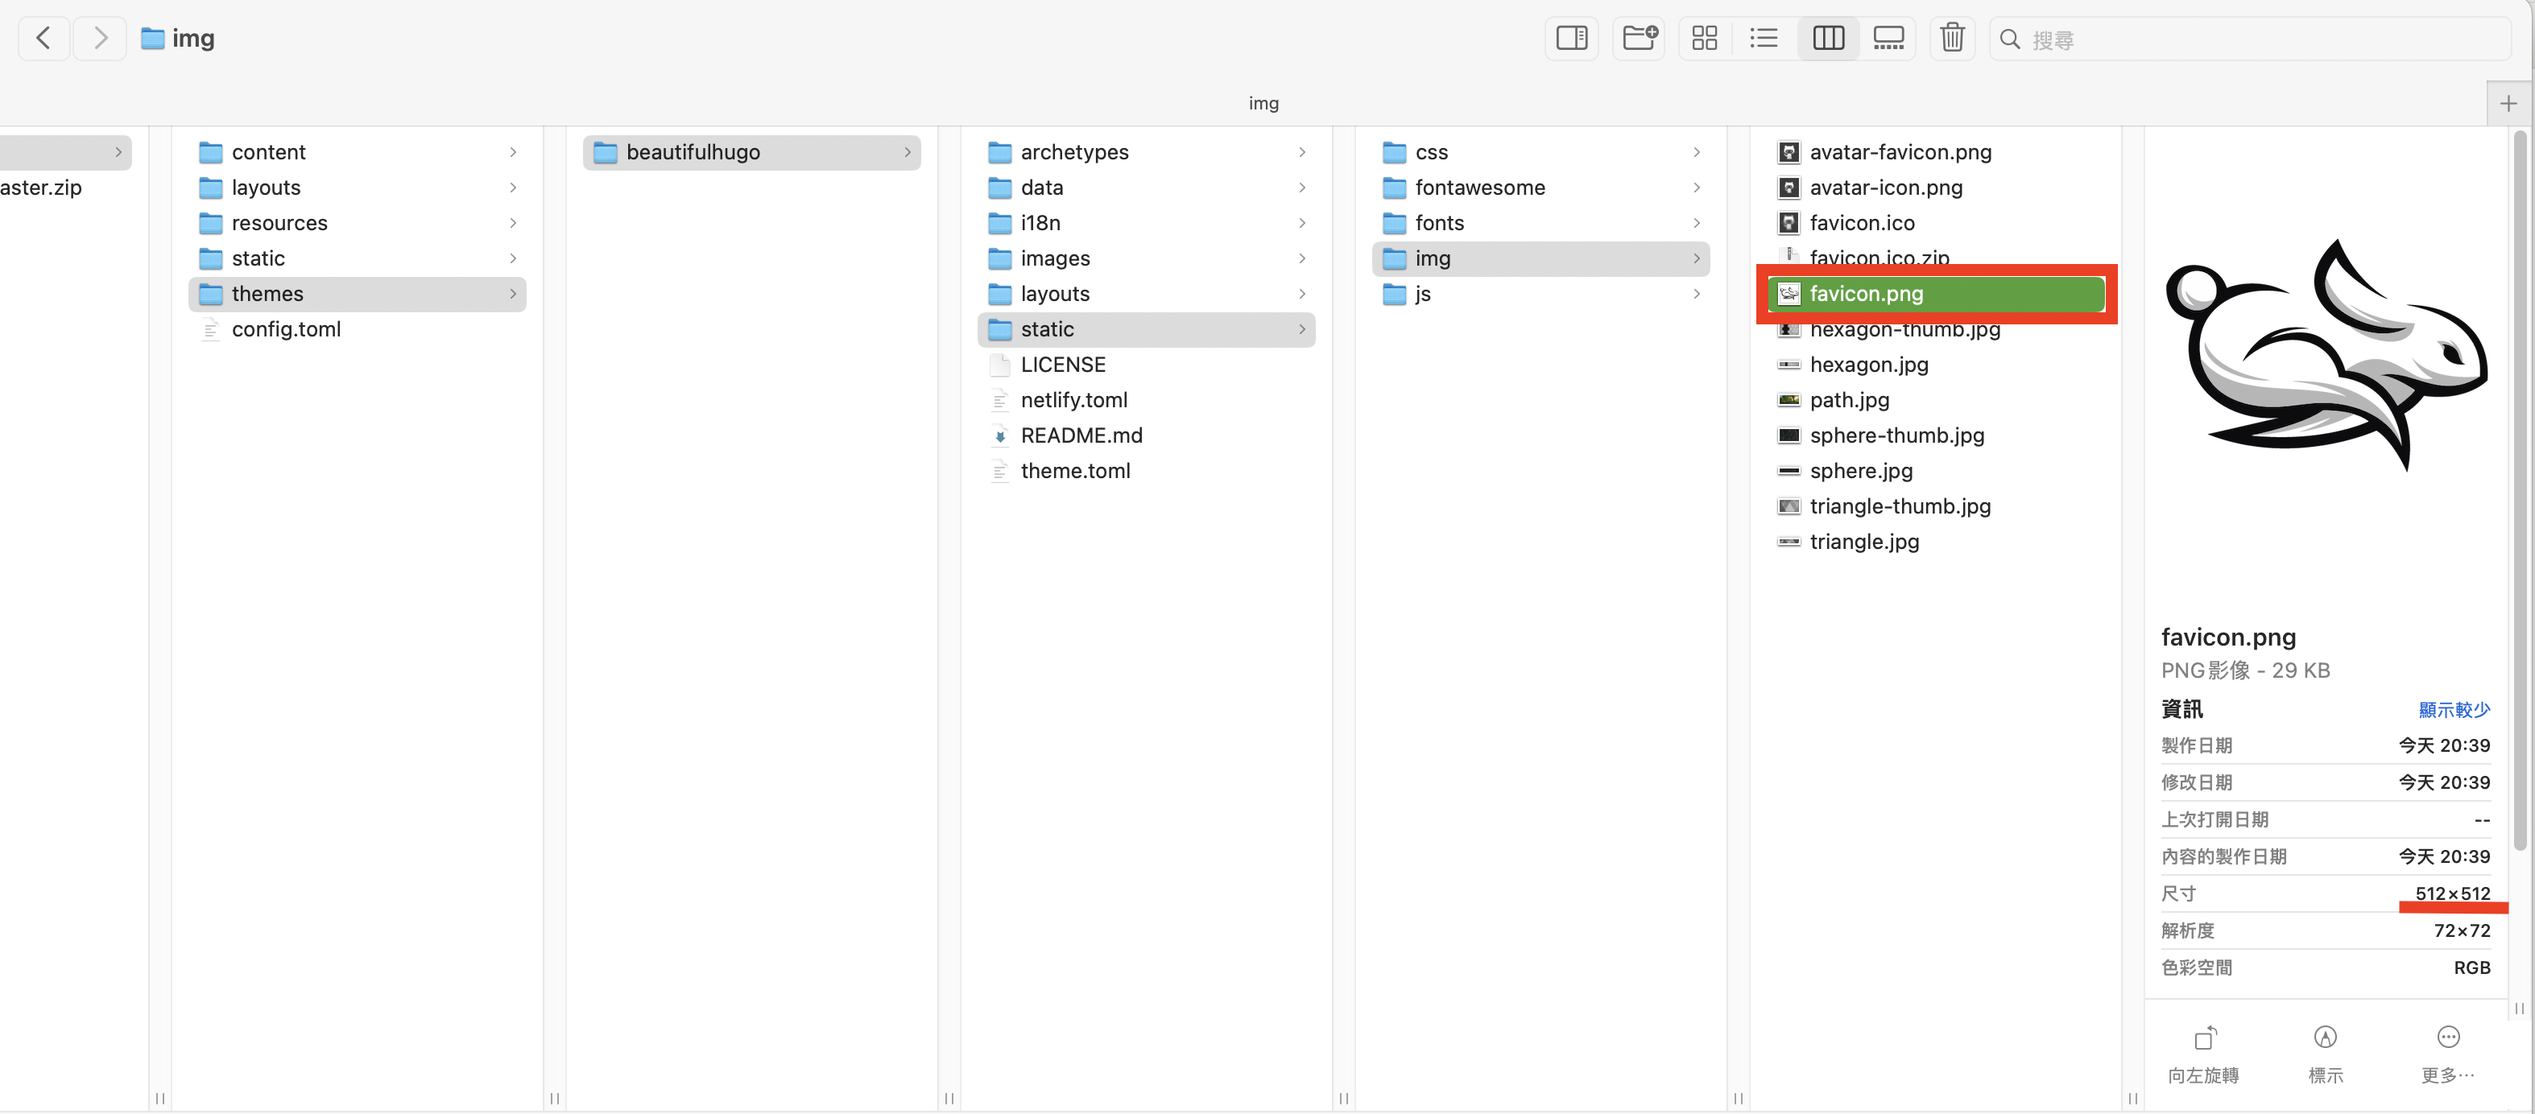Select theme.toml file
The width and height of the screenshot is (2535, 1114).
[x=1147, y=471]
